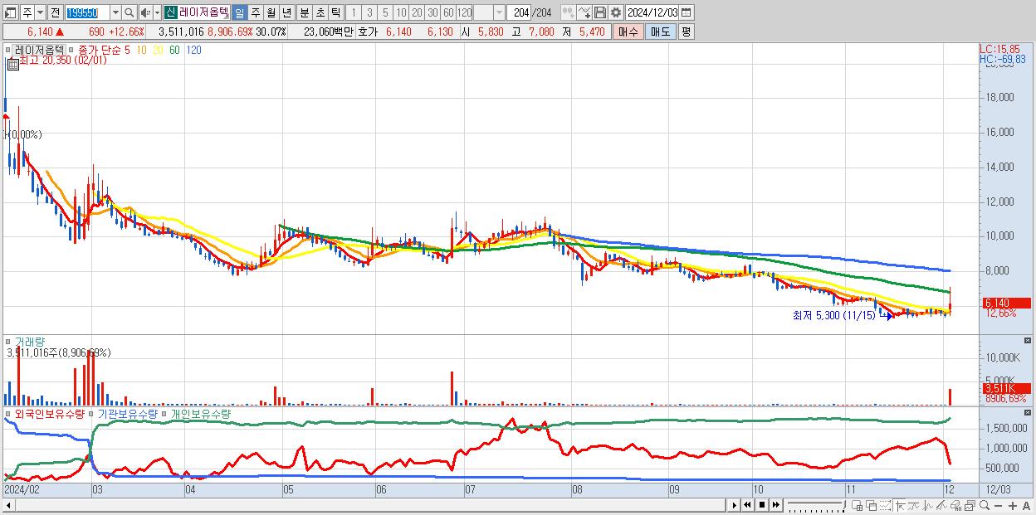Click the candlestick add icon beside 204/204
This screenshot has width=1036, height=515.
tap(568, 12)
